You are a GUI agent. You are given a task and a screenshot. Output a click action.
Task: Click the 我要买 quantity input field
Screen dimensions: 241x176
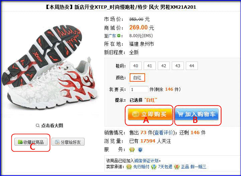(x=139, y=89)
